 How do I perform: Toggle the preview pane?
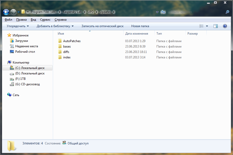tap(216, 26)
